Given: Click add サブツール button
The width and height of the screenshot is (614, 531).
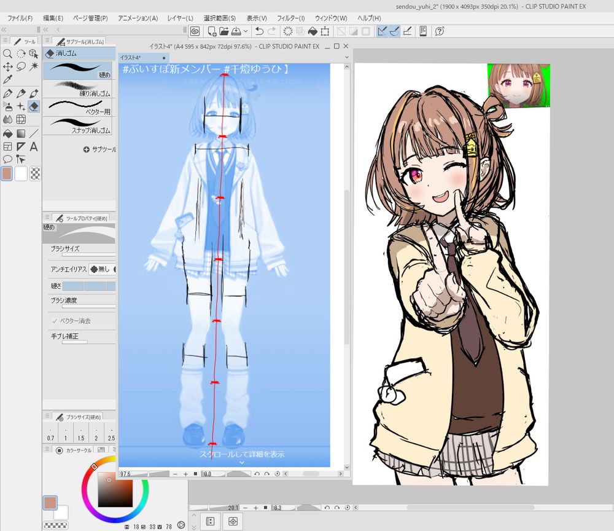Looking at the screenshot, I should pyautogui.click(x=99, y=149).
